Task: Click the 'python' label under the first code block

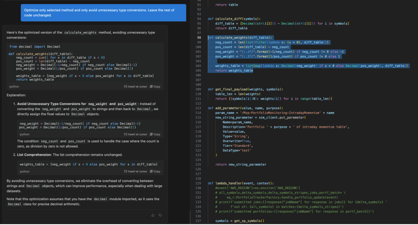Action: click(14, 87)
